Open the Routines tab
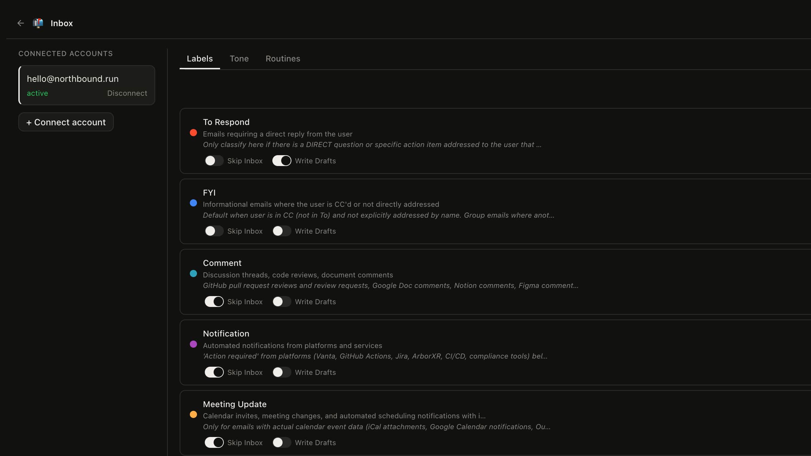The image size is (811, 456). [x=283, y=59]
